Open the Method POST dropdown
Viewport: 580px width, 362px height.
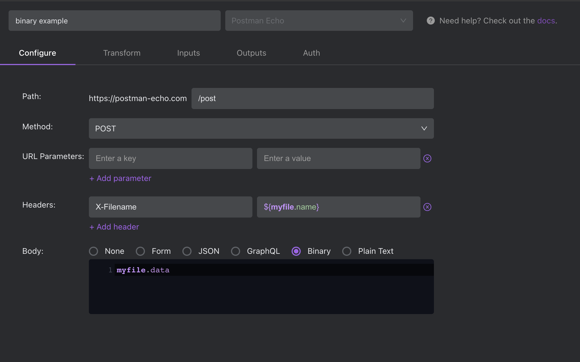coord(261,128)
